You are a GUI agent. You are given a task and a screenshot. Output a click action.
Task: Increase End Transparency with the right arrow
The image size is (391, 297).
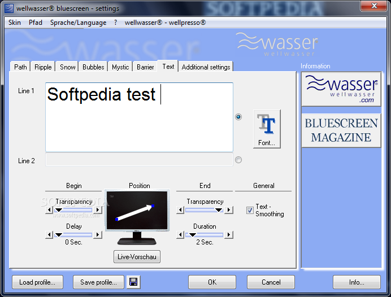pyautogui.click(x=229, y=210)
